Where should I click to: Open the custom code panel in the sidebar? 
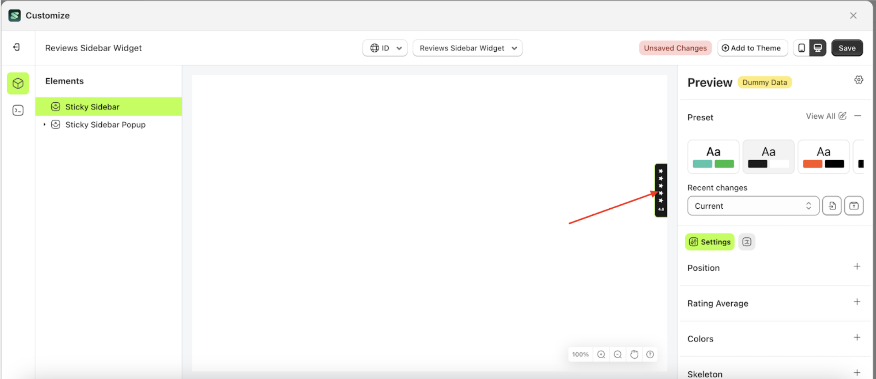point(18,110)
